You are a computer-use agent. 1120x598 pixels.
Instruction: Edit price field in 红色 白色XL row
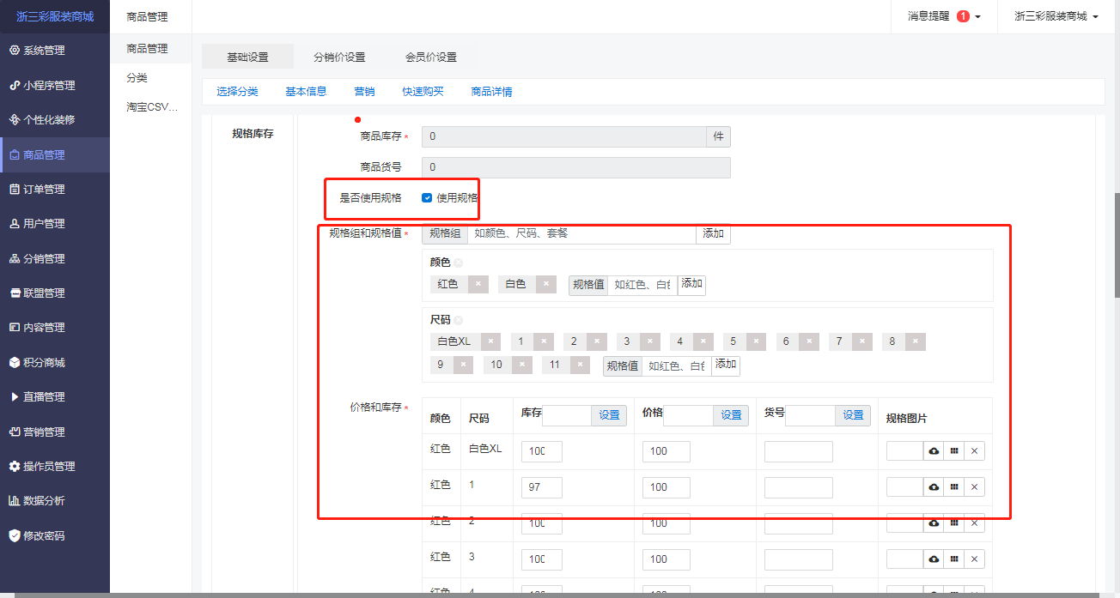coord(667,451)
